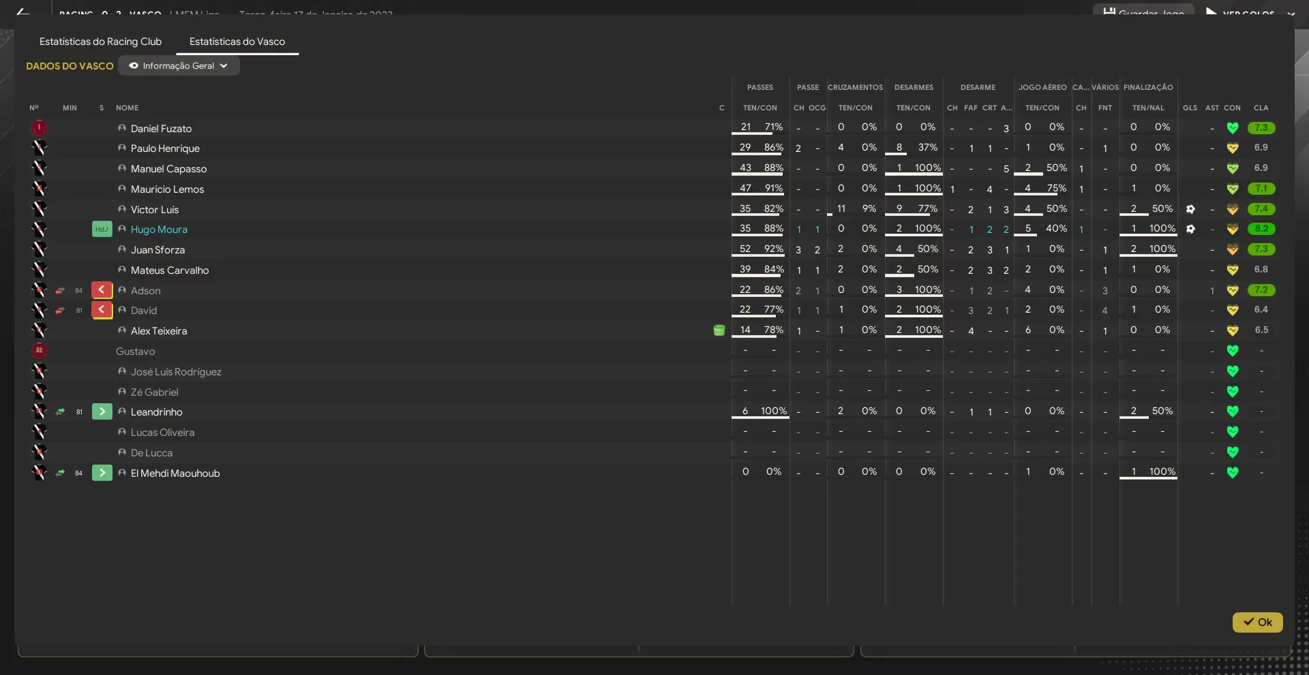Click Leandrinho's substituted-on arrow icon

102,411
